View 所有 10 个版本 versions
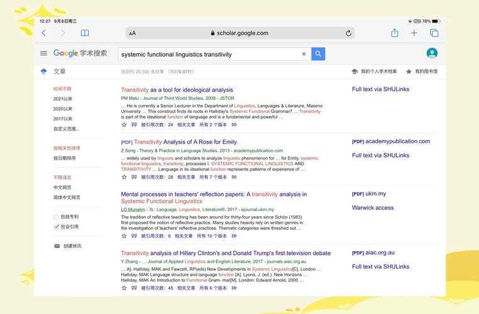 (x=212, y=236)
